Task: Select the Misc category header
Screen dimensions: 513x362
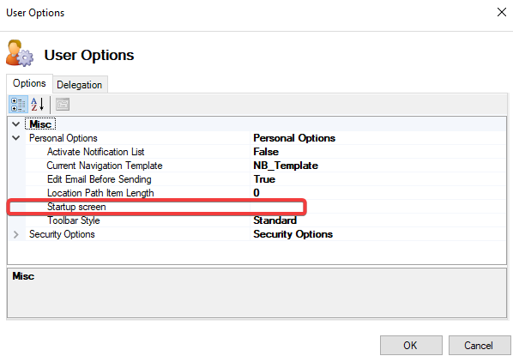Action: pyautogui.click(x=40, y=124)
